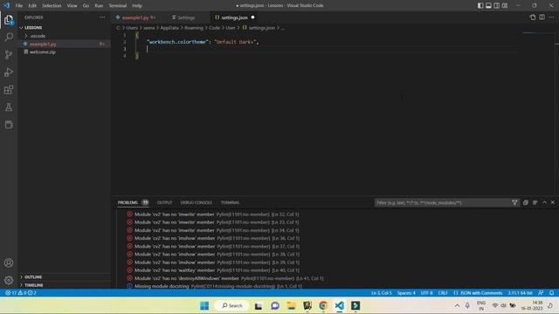Click the Visual Studio Code logo icon
Viewport: 559px width, 314px height.
7,5
